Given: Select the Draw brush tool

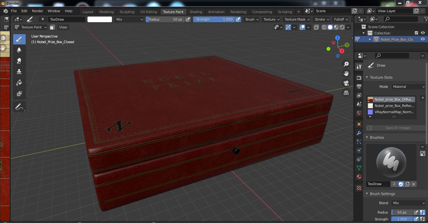Looking at the screenshot, I should pyautogui.click(x=19, y=39).
